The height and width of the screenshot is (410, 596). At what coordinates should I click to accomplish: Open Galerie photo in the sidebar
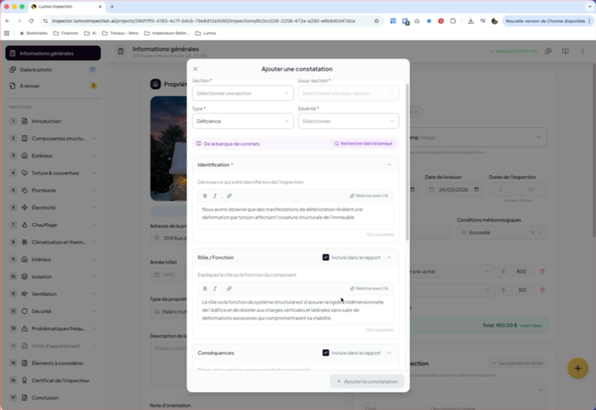coord(53,69)
